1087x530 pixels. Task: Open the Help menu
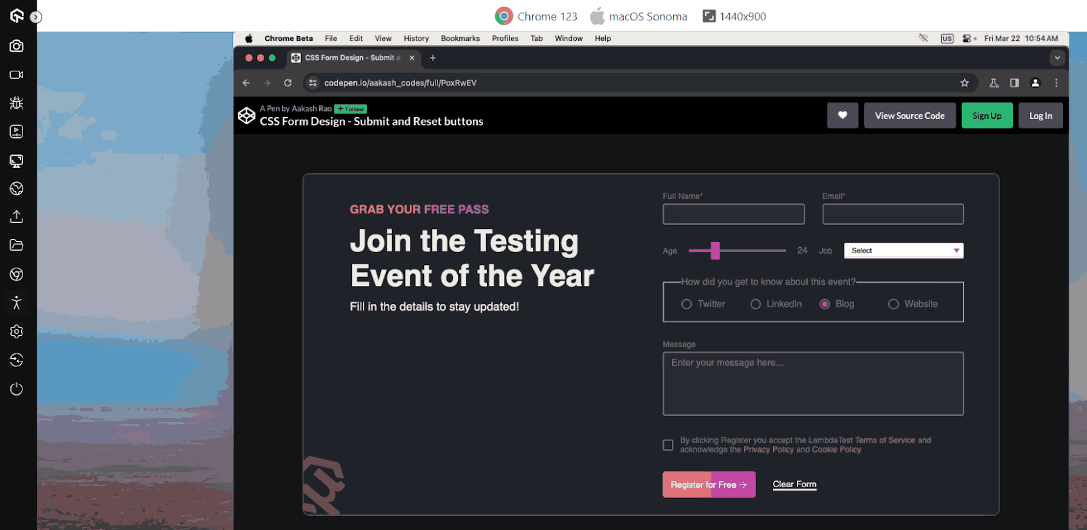point(603,39)
